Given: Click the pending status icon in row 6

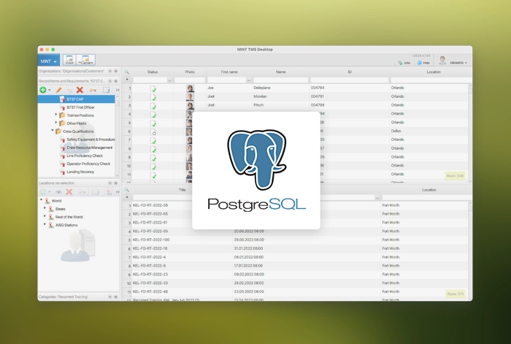Looking at the screenshot, I should tap(153, 131).
